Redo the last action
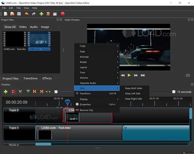194x154 pixels. [34, 14]
